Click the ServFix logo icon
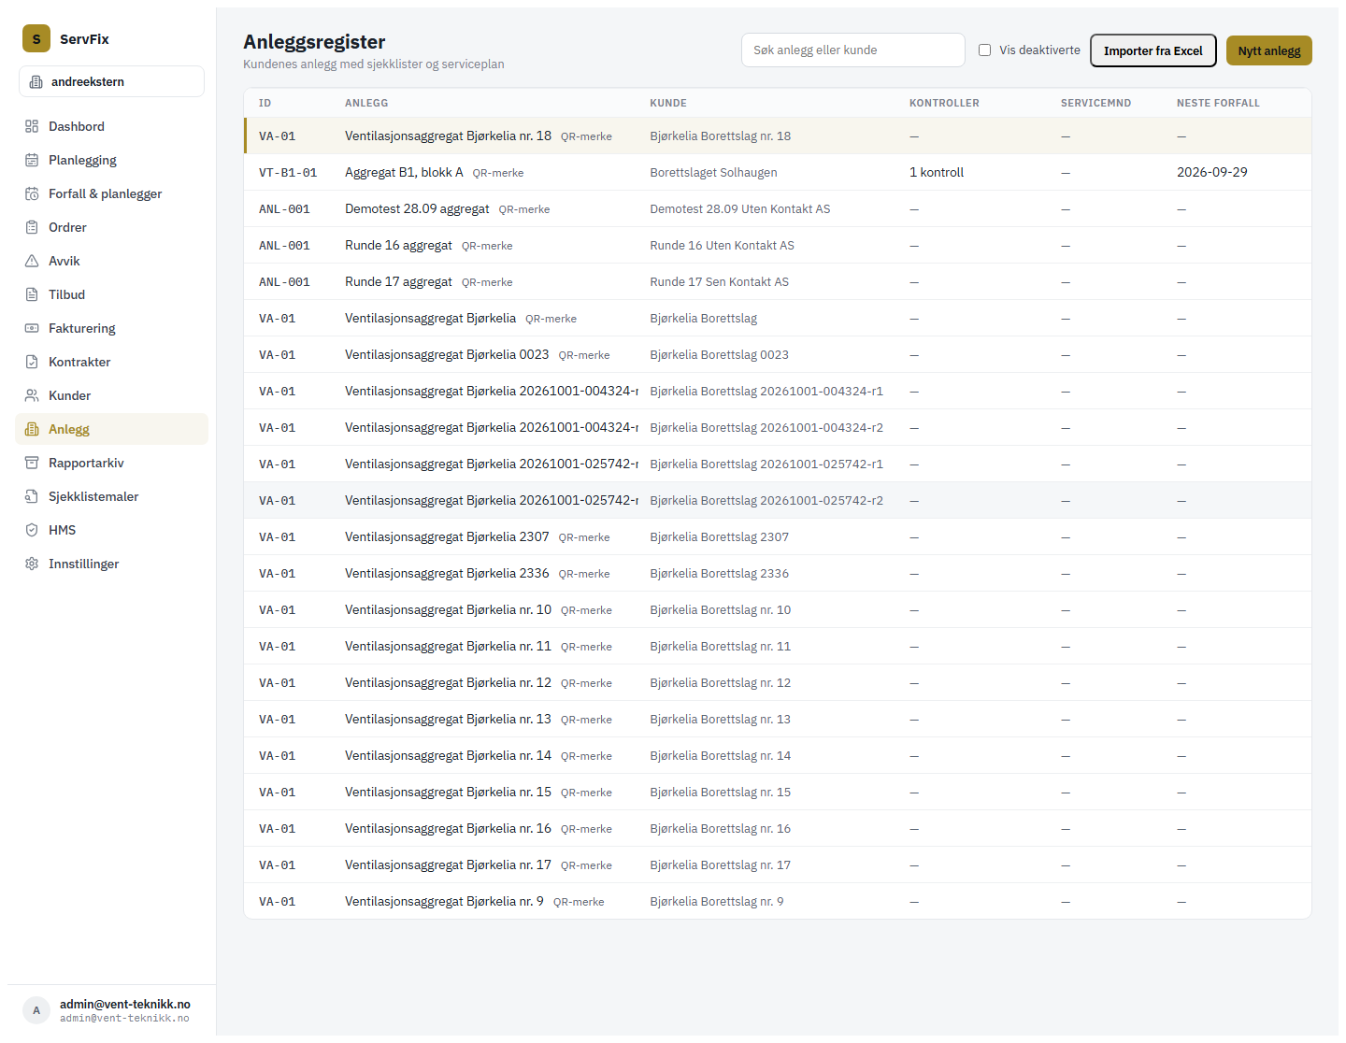This screenshot has height=1043, width=1346. (x=36, y=38)
